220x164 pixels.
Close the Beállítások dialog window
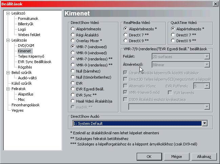[x=215, y=3]
